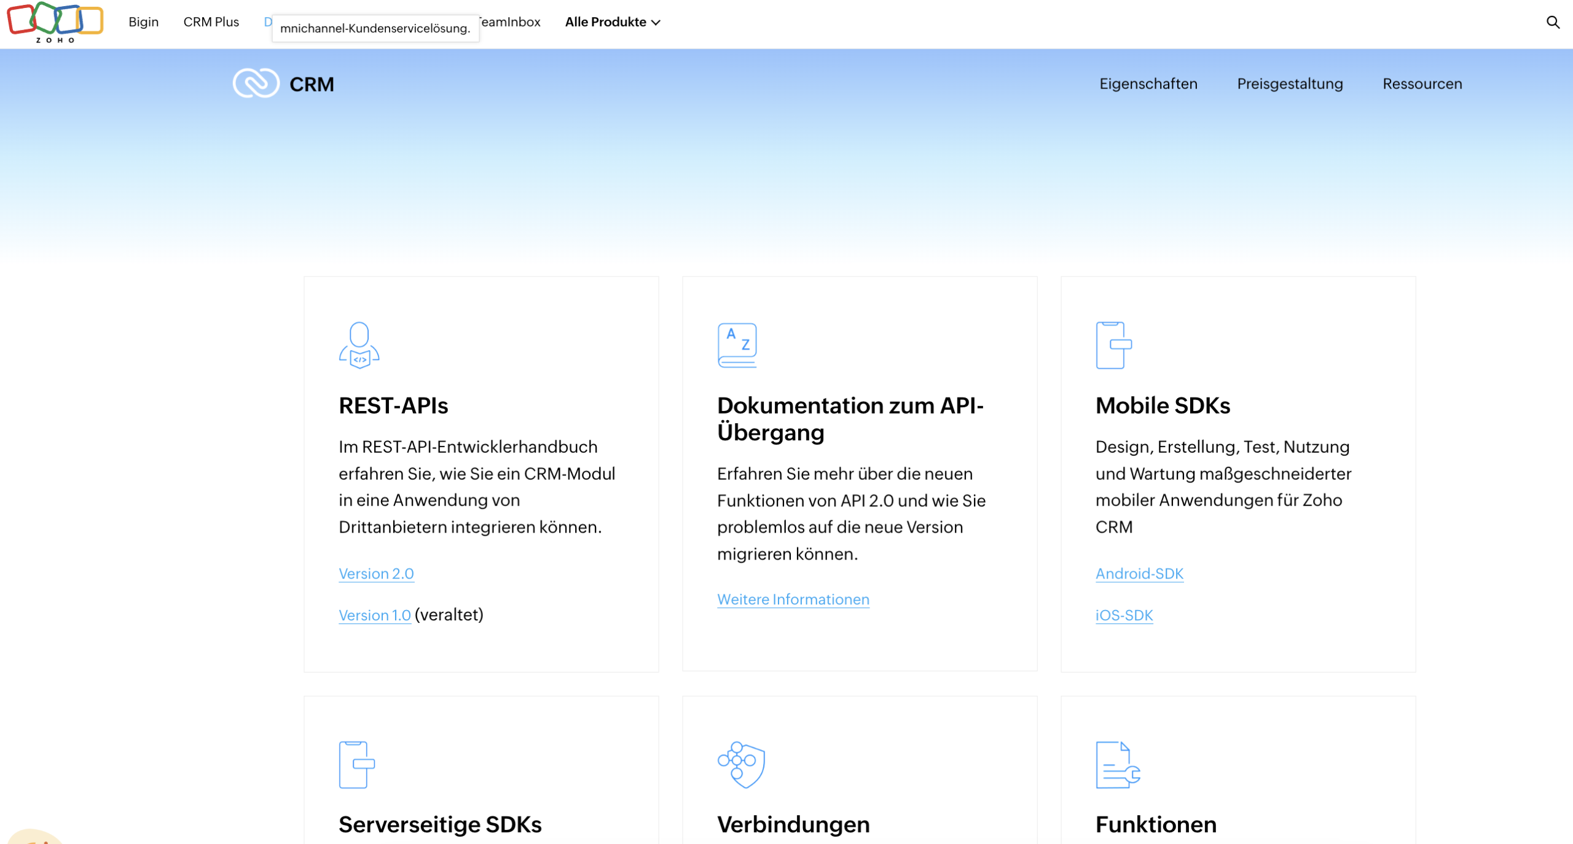Click the shield icon above Verbindungen
The width and height of the screenshot is (1573, 844).
pyautogui.click(x=737, y=764)
